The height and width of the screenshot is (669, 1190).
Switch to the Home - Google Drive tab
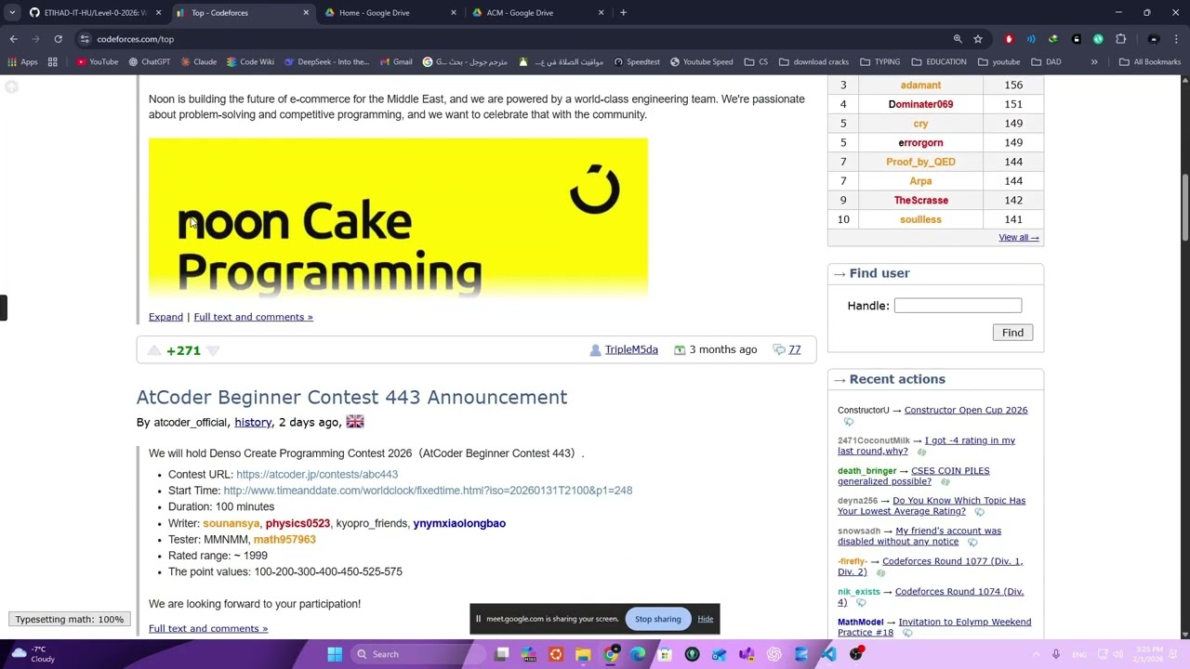click(x=390, y=13)
